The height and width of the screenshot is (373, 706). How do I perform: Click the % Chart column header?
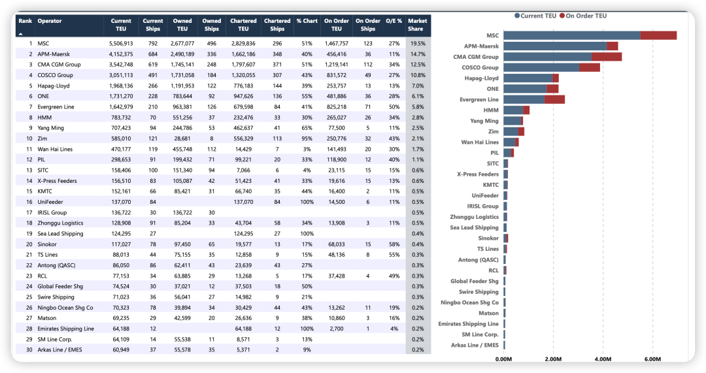pos(307,21)
